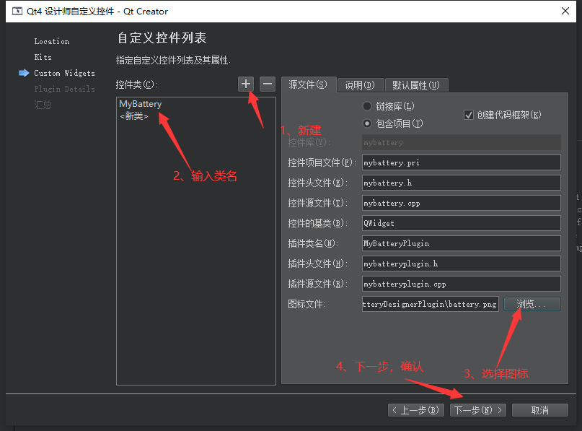Switch to the 默认属性 tab
This screenshot has height=431, width=582.
point(416,84)
